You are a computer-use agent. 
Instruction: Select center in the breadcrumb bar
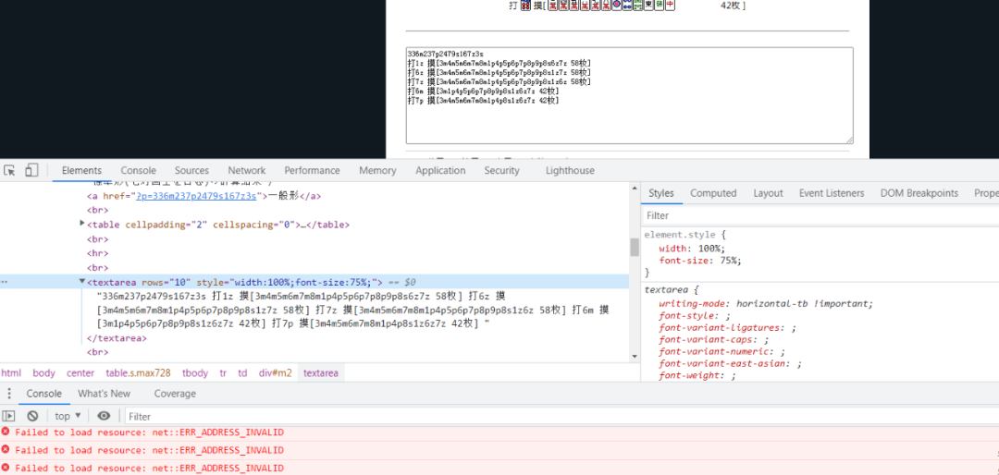[80, 373]
